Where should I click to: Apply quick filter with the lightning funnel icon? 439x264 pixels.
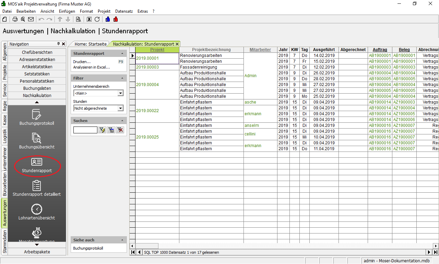pyautogui.click(x=102, y=130)
